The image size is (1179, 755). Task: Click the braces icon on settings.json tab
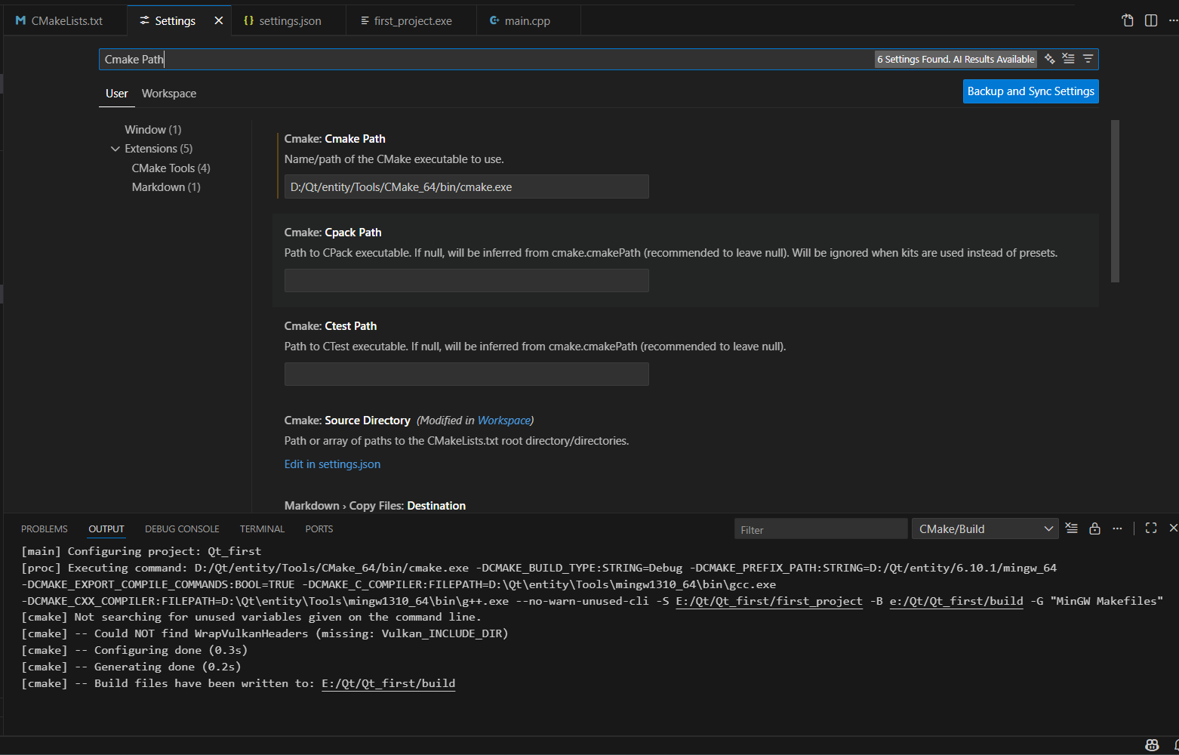click(x=248, y=20)
